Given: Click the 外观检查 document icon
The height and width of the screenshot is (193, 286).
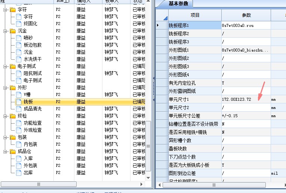Looking at the screenshot, I should click(x=19, y=130).
